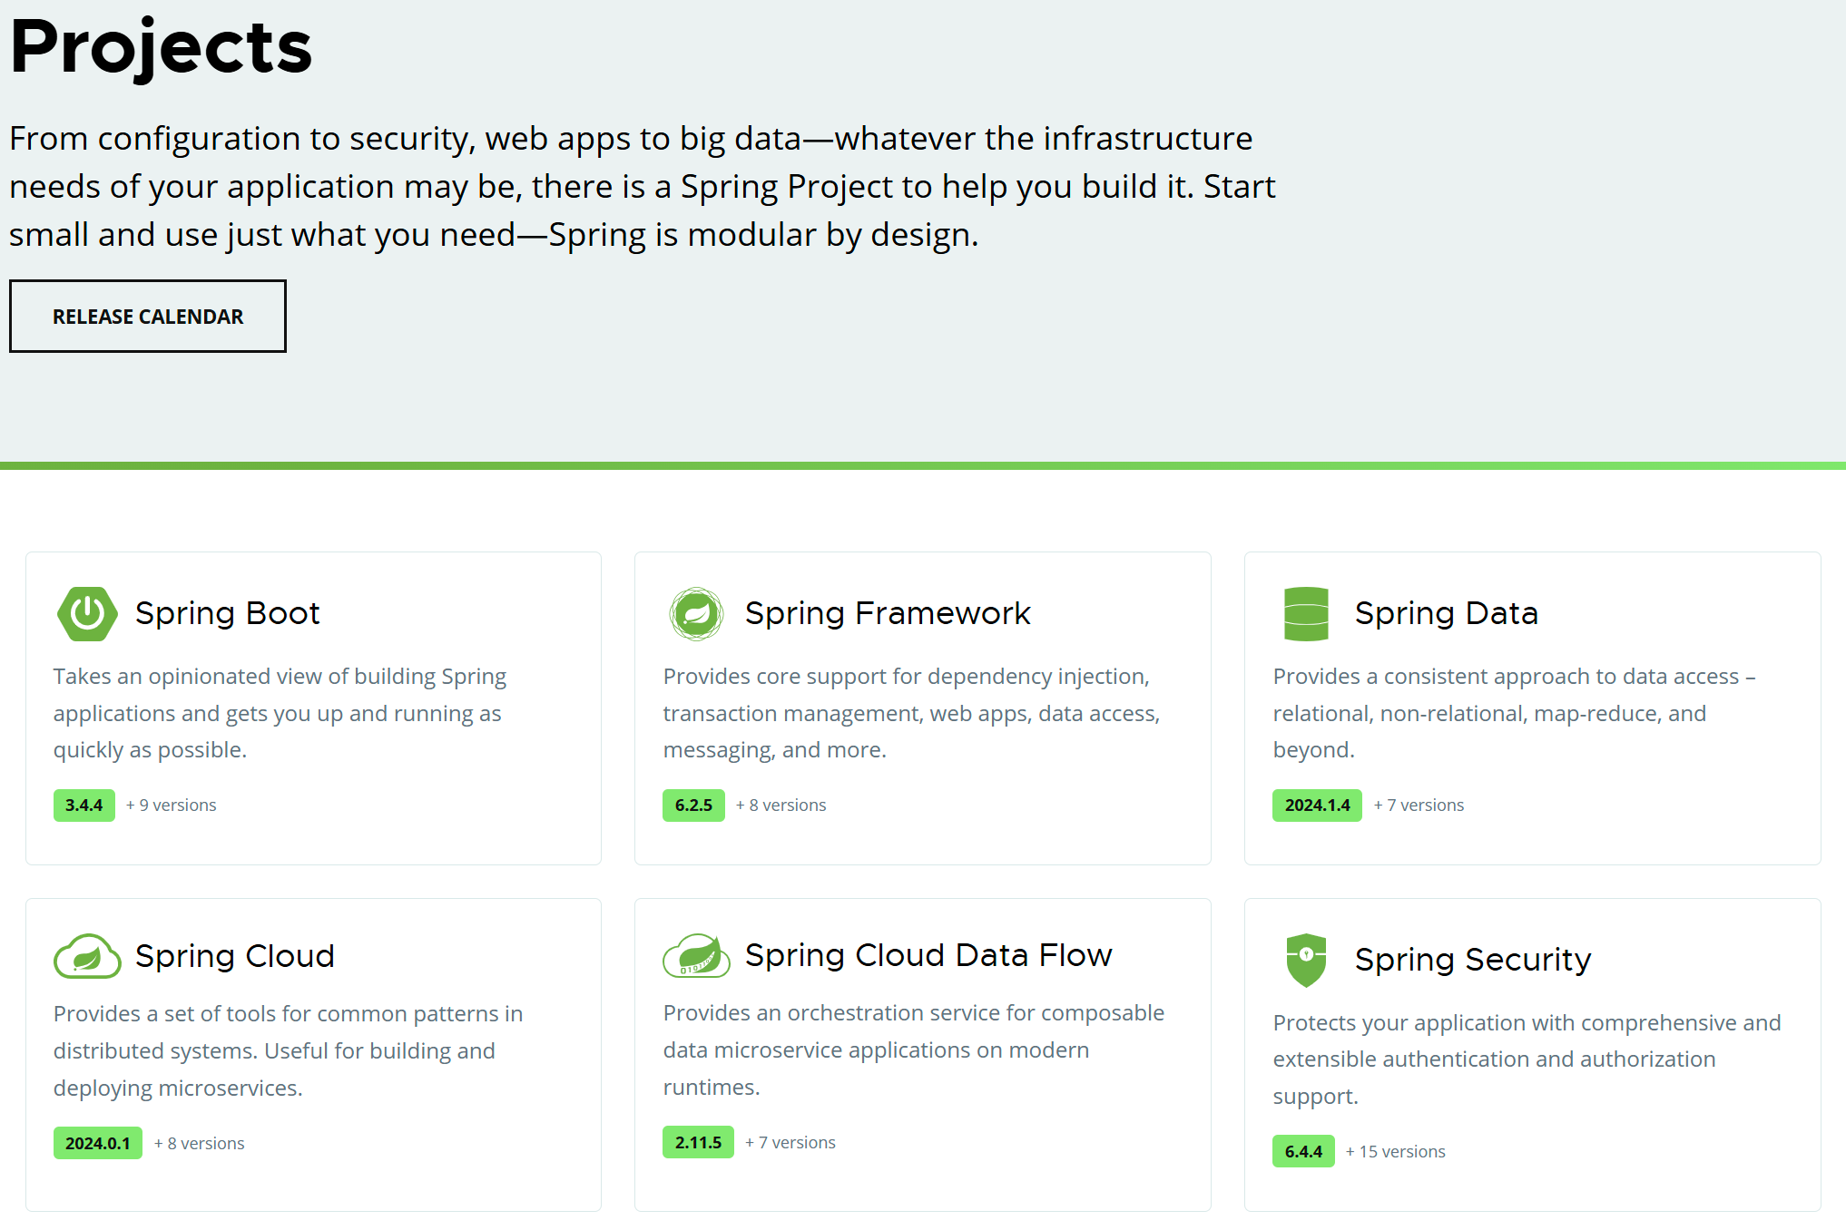Show + 8 versions under Spring Cloud

tap(200, 1144)
